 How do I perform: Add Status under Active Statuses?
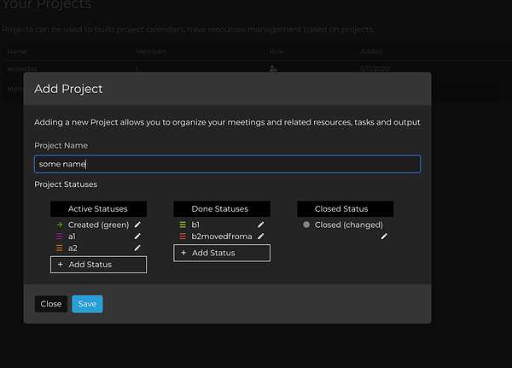pyautogui.click(x=98, y=265)
